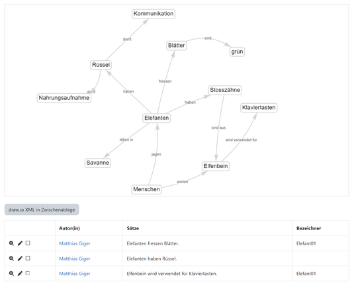Click magnifier icon for the Klaviertasten sentence row
The image size is (354, 285).
click(11, 274)
